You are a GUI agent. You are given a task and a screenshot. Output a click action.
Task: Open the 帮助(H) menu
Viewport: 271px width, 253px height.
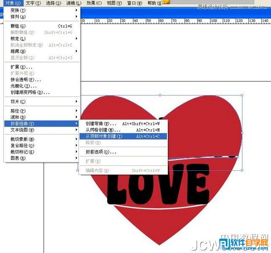[x=154, y=3]
